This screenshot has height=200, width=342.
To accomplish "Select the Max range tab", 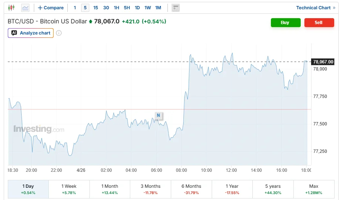I will click(x=314, y=189).
